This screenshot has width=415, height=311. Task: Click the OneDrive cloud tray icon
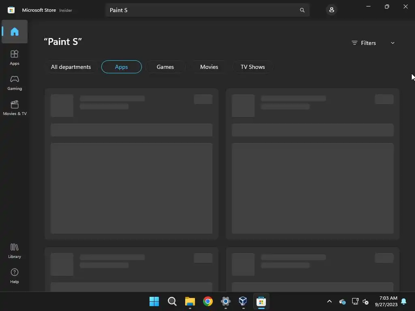pos(342,301)
